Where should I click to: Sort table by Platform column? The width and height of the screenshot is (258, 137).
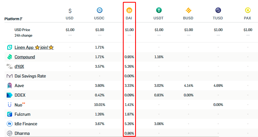(x=13, y=19)
